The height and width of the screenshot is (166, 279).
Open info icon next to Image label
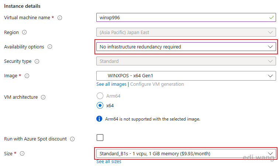click(x=27, y=76)
